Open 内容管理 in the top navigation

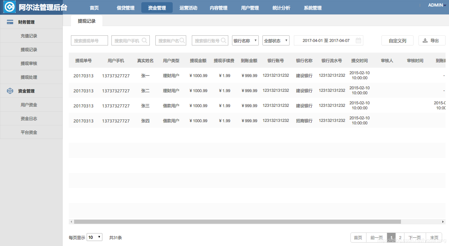219,8
